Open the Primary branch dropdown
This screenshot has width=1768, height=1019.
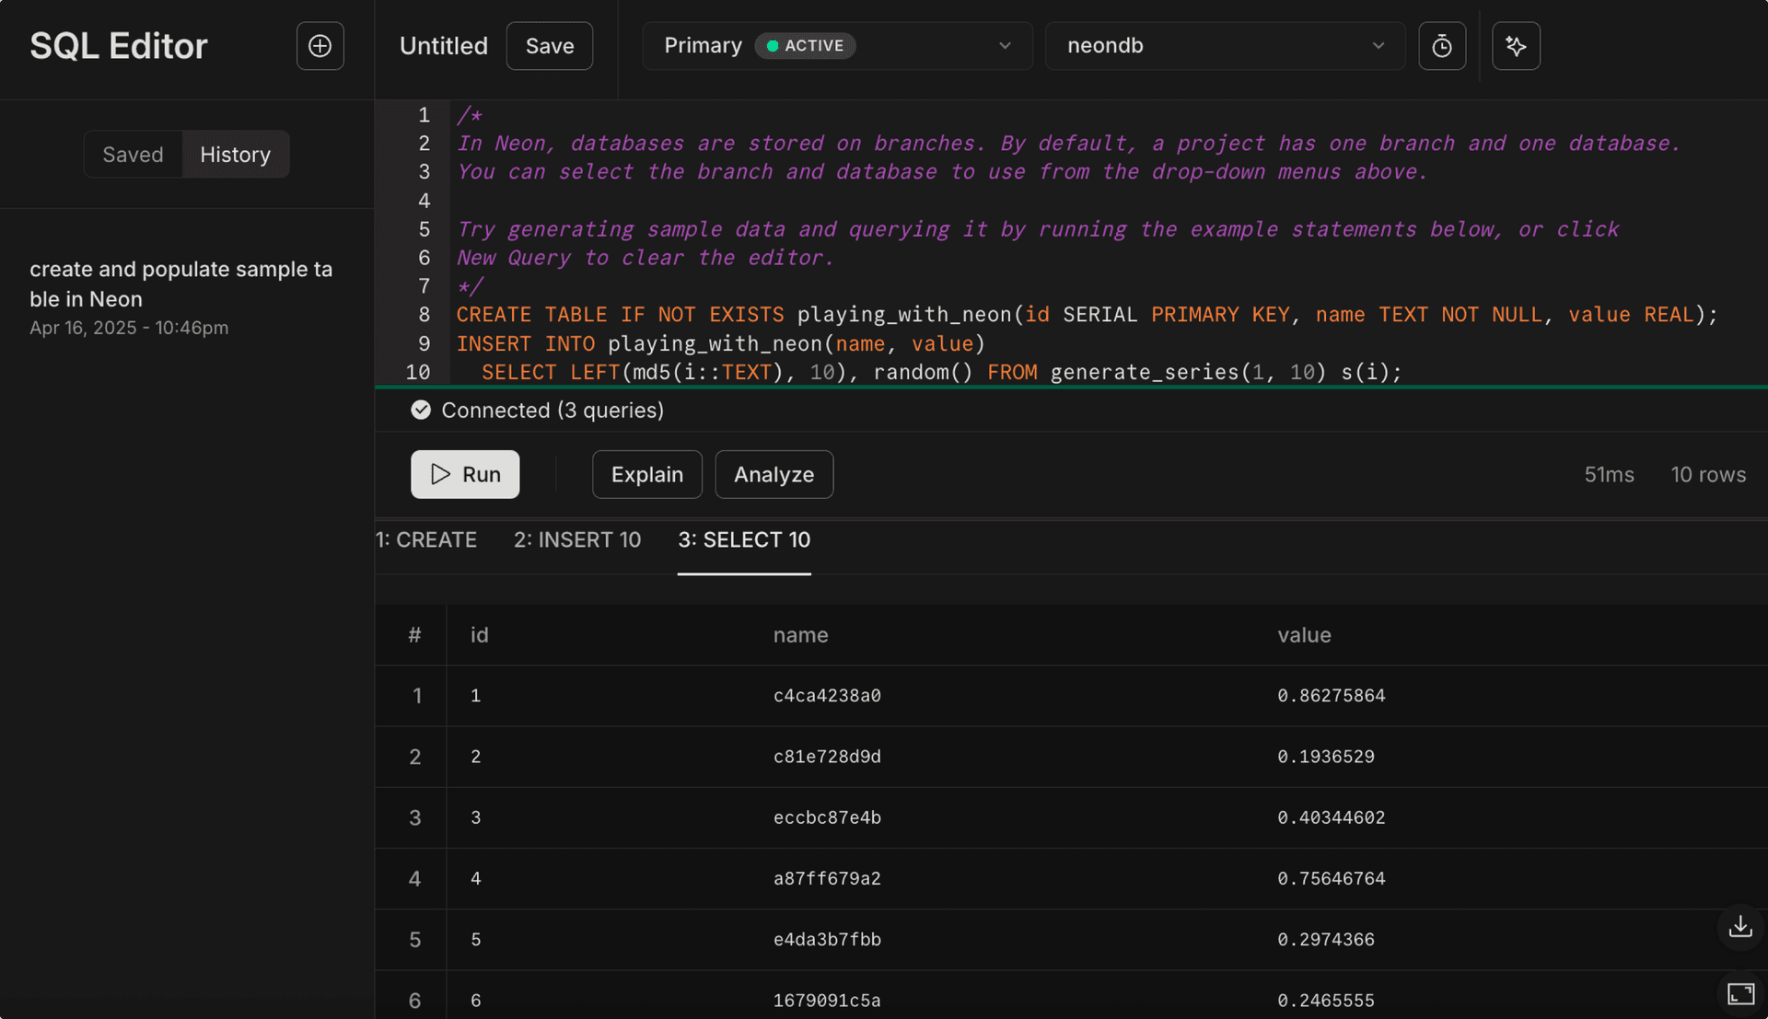pos(836,45)
